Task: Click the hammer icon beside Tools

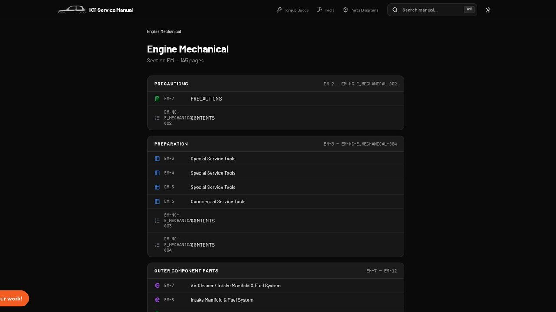Action: click(320, 10)
